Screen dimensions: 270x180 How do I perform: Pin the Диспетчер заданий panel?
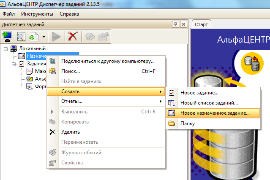(175, 24)
